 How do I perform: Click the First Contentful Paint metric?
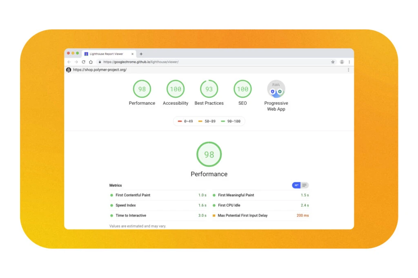[x=158, y=195]
